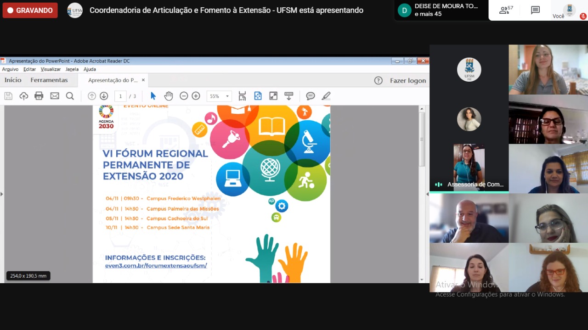This screenshot has height=330, width=588.
Task: Open the search magnifier tool
Action: [70, 96]
